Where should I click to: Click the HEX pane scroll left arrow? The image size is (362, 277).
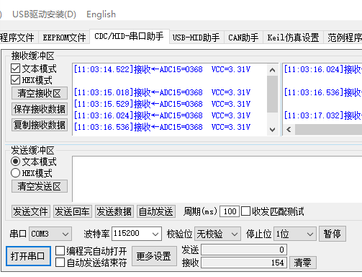pos(289,130)
